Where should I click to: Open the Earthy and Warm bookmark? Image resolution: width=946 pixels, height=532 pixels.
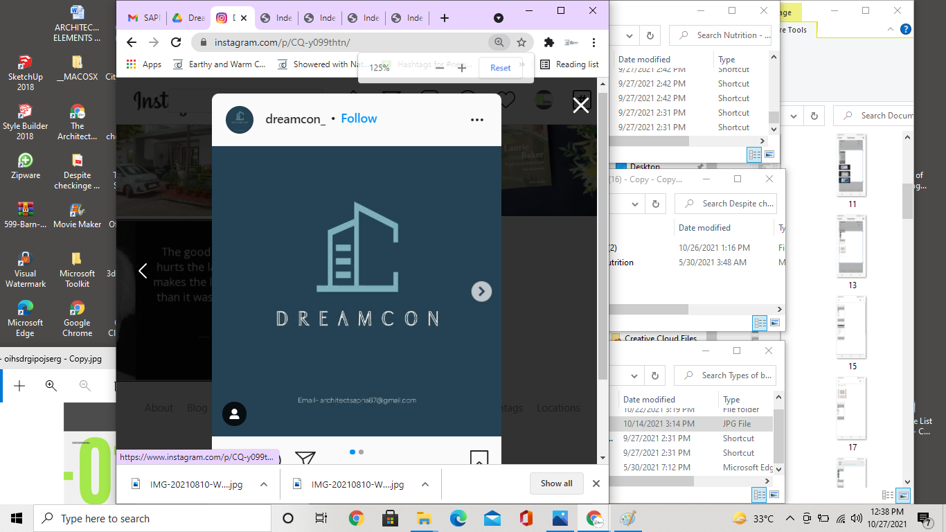(x=219, y=64)
